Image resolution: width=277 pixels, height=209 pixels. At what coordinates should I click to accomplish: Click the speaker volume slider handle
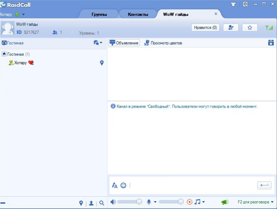(139, 202)
